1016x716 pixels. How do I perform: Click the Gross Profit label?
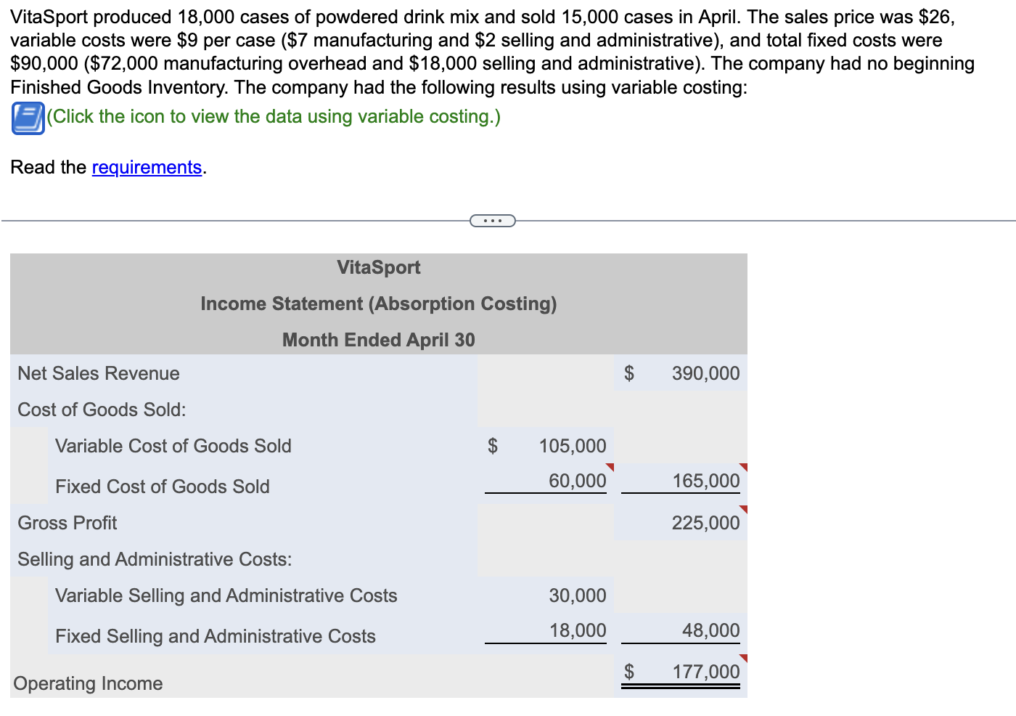click(67, 523)
